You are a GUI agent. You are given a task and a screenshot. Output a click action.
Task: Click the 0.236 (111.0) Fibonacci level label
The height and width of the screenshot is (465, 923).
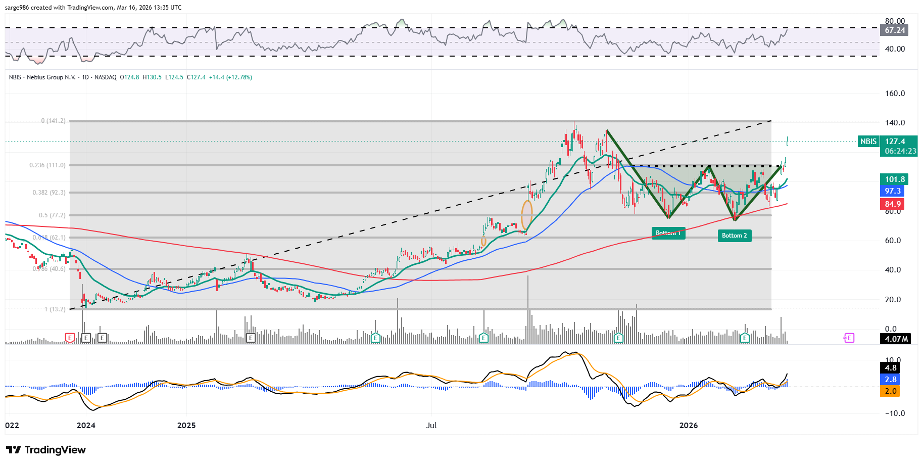point(47,165)
